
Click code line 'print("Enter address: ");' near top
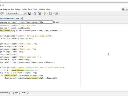[x=20, y=25]
